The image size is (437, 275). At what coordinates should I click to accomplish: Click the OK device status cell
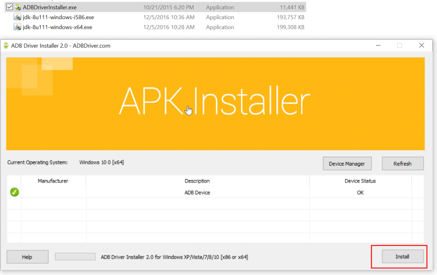(x=360, y=192)
